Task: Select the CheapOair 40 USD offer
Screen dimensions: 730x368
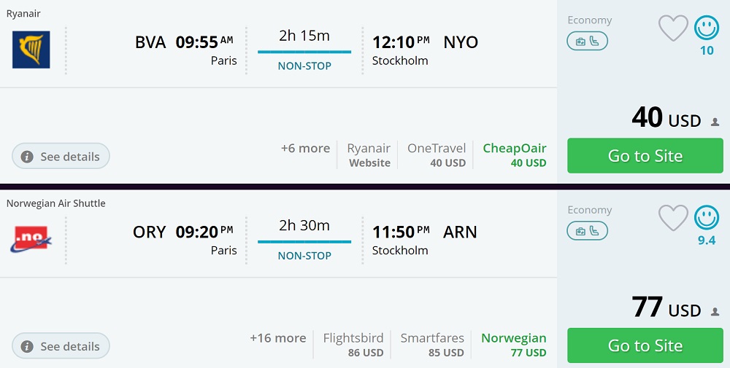Action: click(x=514, y=155)
